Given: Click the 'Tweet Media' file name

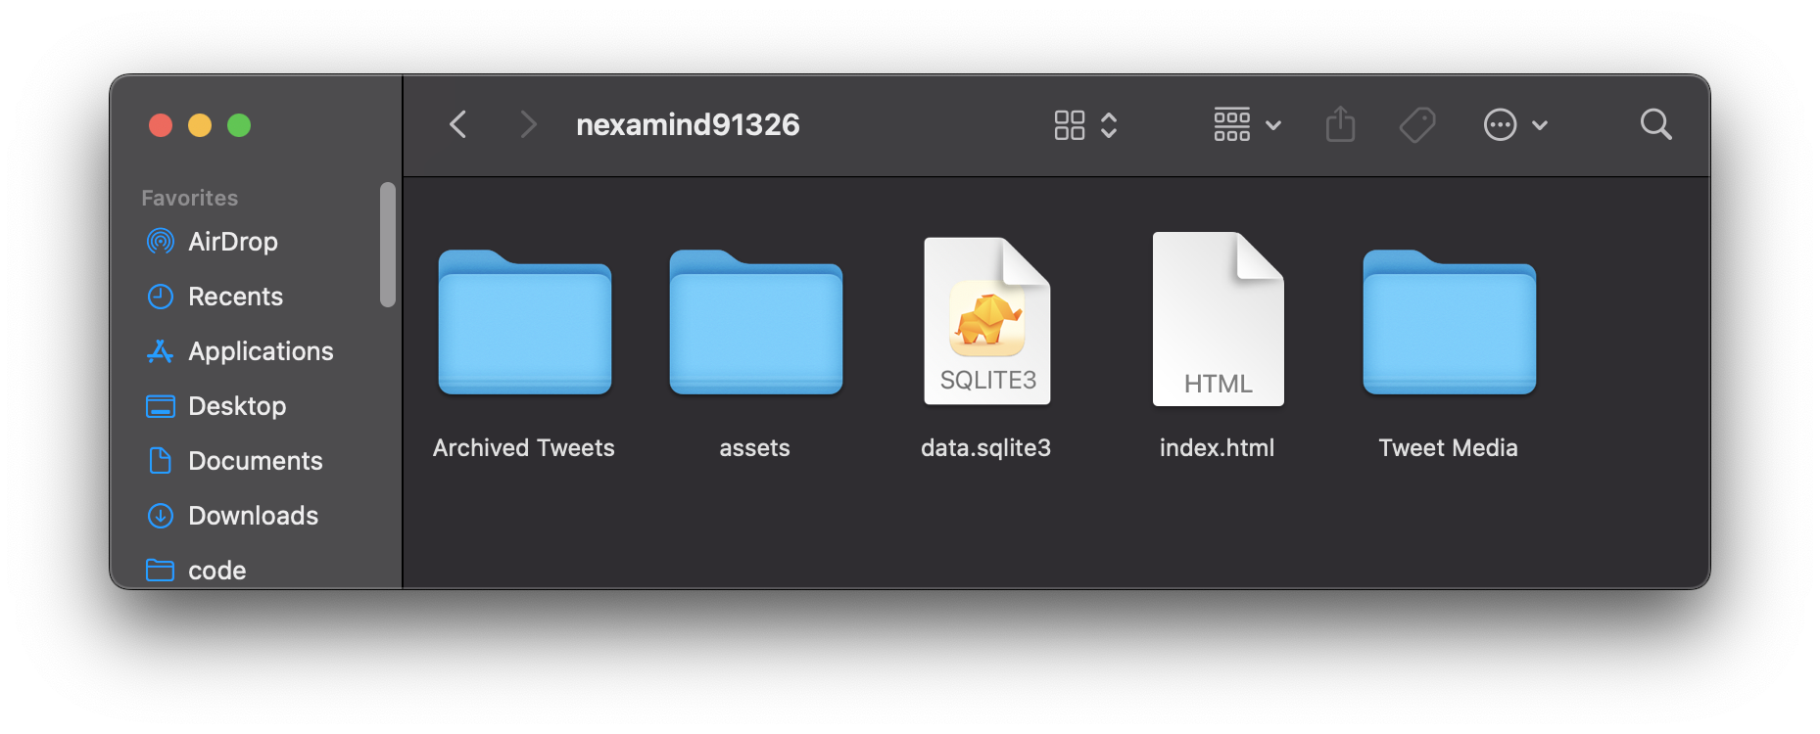Looking at the screenshot, I should [x=1448, y=447].
